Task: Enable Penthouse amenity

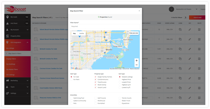Action: tap(95, 101)
